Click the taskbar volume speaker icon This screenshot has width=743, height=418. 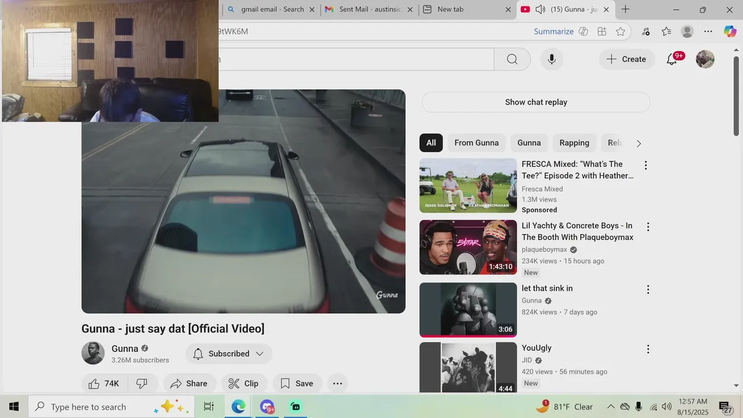coord(666,407)
